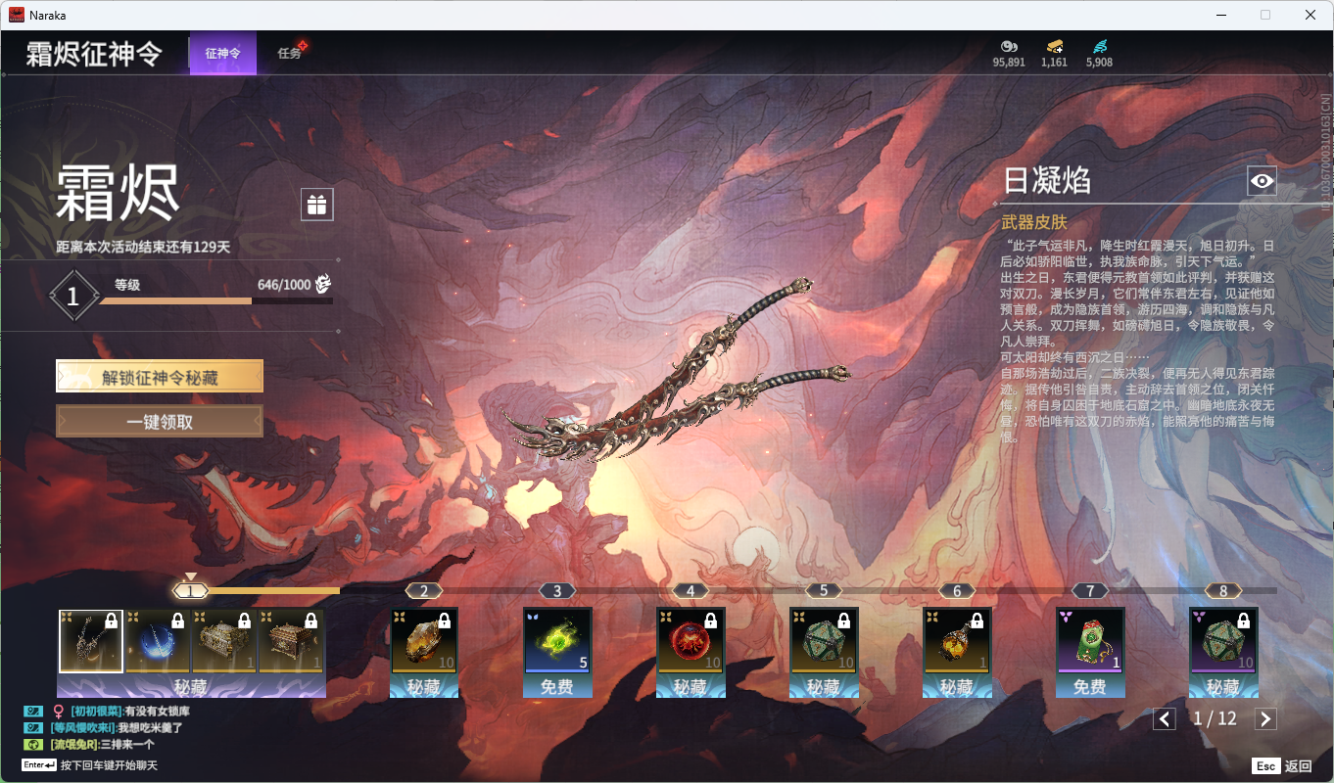
Task: Select the fourth level-1 reward, last treasure chest
Action: click(x=291, y=641)
